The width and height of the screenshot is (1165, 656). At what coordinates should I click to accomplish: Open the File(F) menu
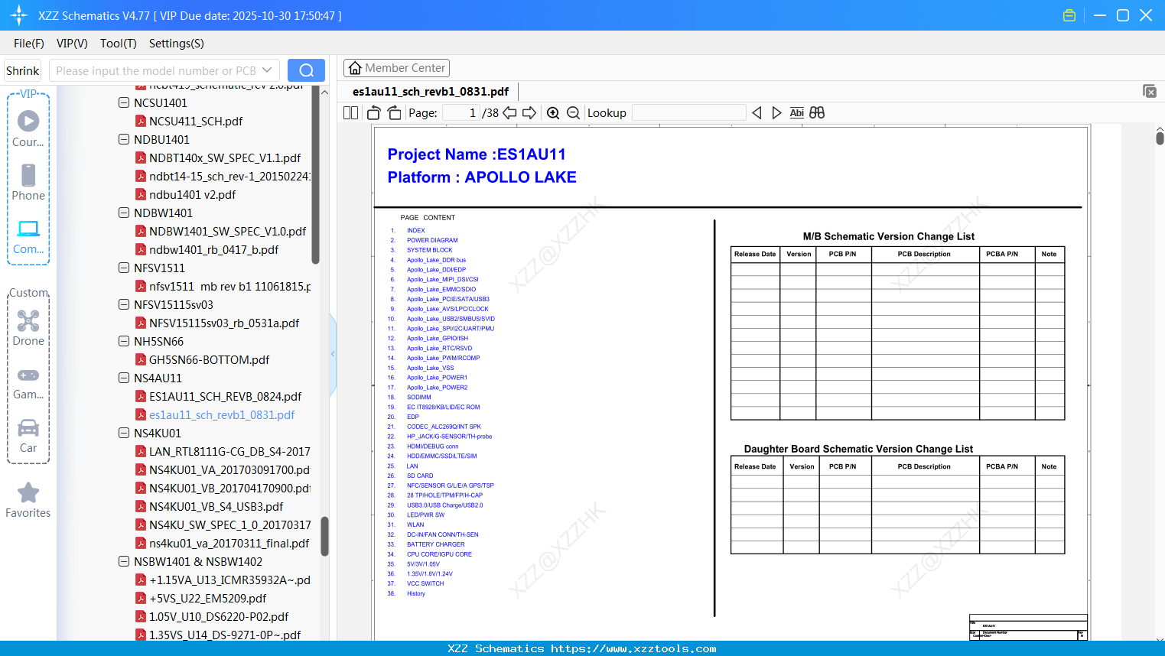29,44
